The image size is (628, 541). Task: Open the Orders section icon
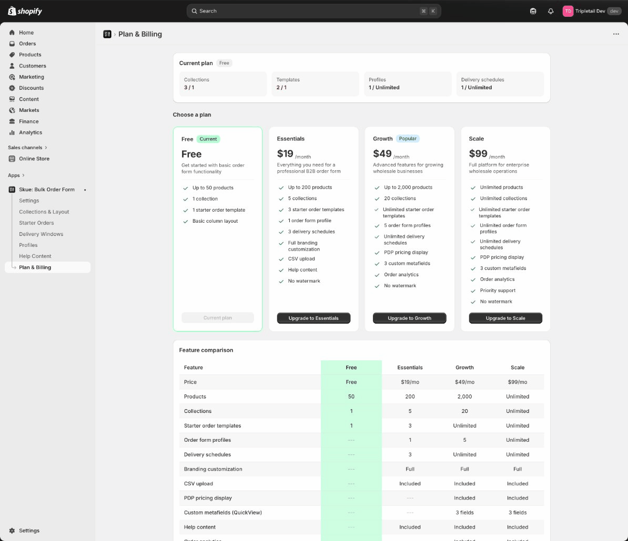(x=12, y=43)
